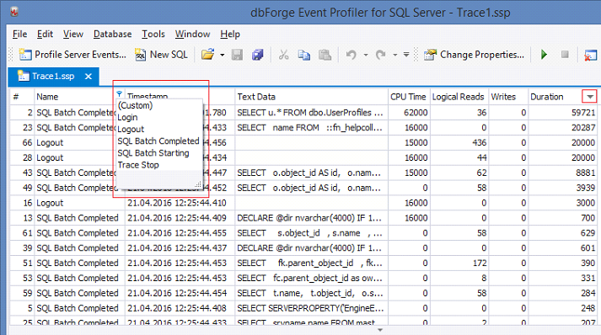Click the Paste clipboard icon
The image size is (601, 335).
(x=325, y=55)
